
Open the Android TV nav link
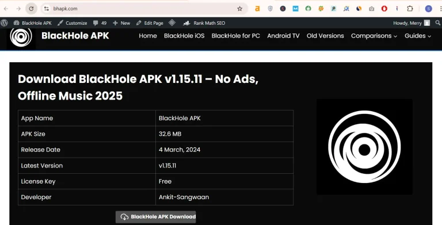[x=283, y=36]
